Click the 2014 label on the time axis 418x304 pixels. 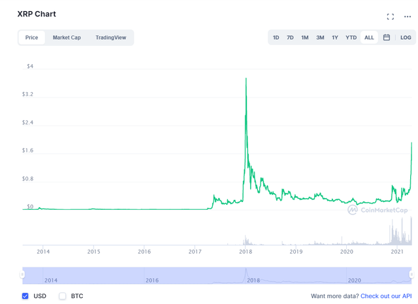tap(43, 252)
